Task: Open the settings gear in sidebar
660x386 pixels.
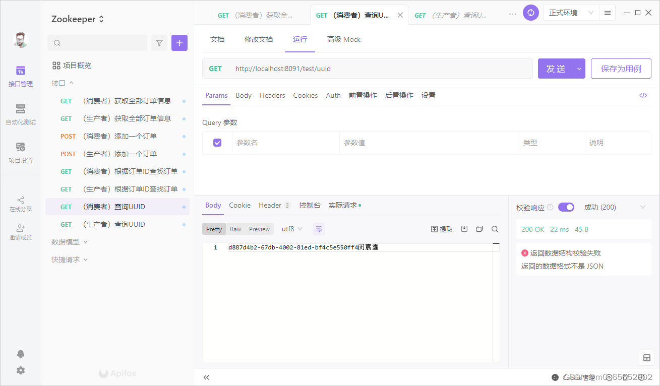Action: 21,370
